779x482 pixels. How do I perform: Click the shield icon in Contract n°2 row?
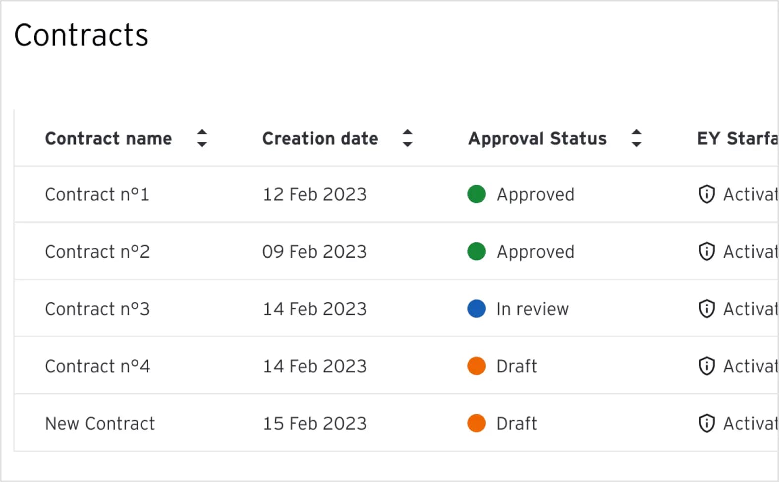coord(706,251)
